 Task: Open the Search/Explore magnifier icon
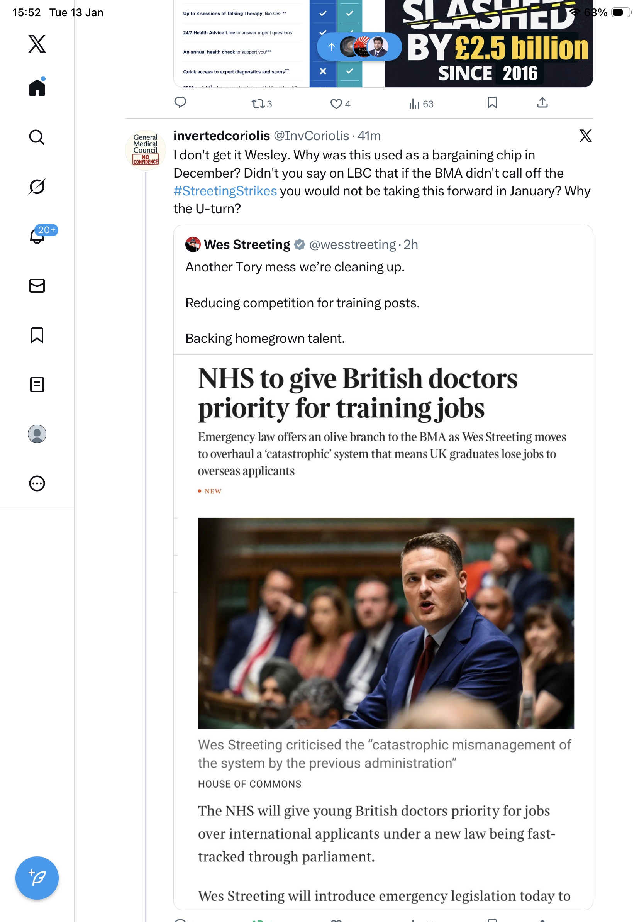(x=37, y=137)
